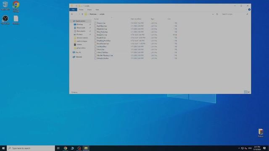Click the Type here to search box
Screen dimensions: 269x151
(31, 148)
